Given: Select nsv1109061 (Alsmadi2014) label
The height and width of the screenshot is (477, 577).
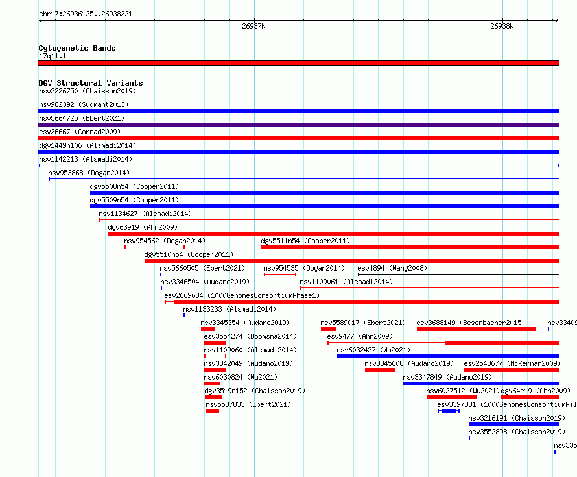Looking at the screenshot, I should click(346, 282).
